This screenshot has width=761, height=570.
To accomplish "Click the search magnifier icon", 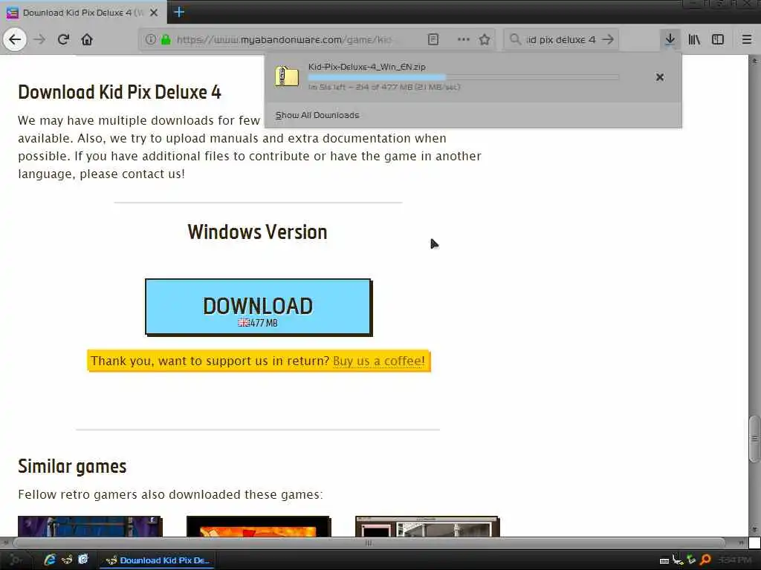I will coord(515,39).
